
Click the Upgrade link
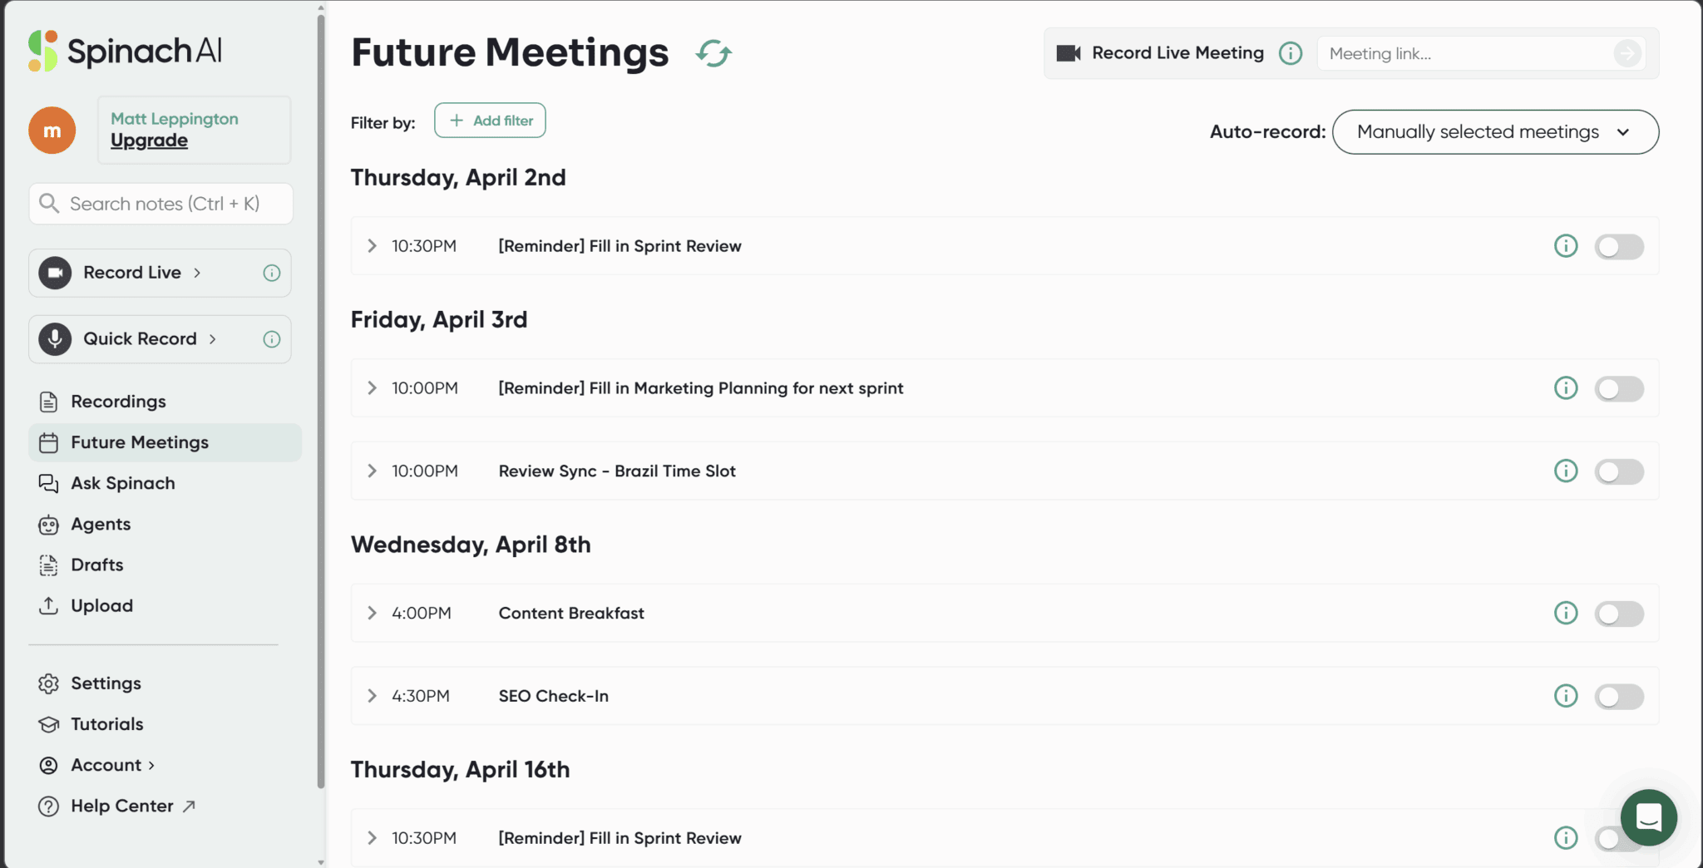[x=147, y=140]
